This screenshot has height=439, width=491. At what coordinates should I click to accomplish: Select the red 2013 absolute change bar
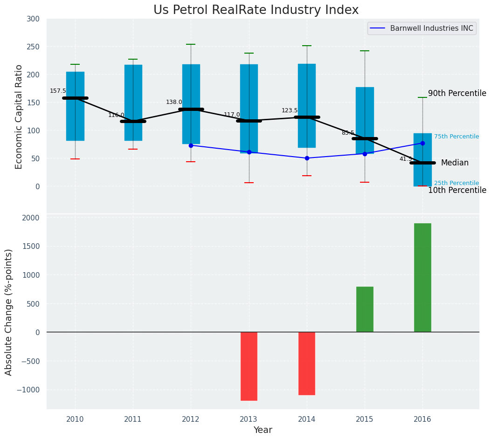249,366
